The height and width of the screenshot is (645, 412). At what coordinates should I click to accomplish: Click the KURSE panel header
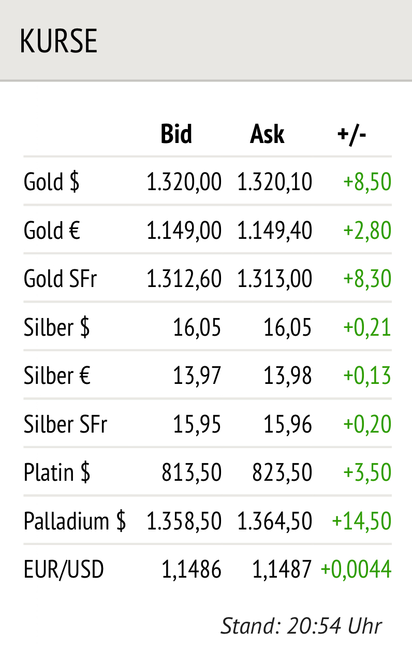58,41
